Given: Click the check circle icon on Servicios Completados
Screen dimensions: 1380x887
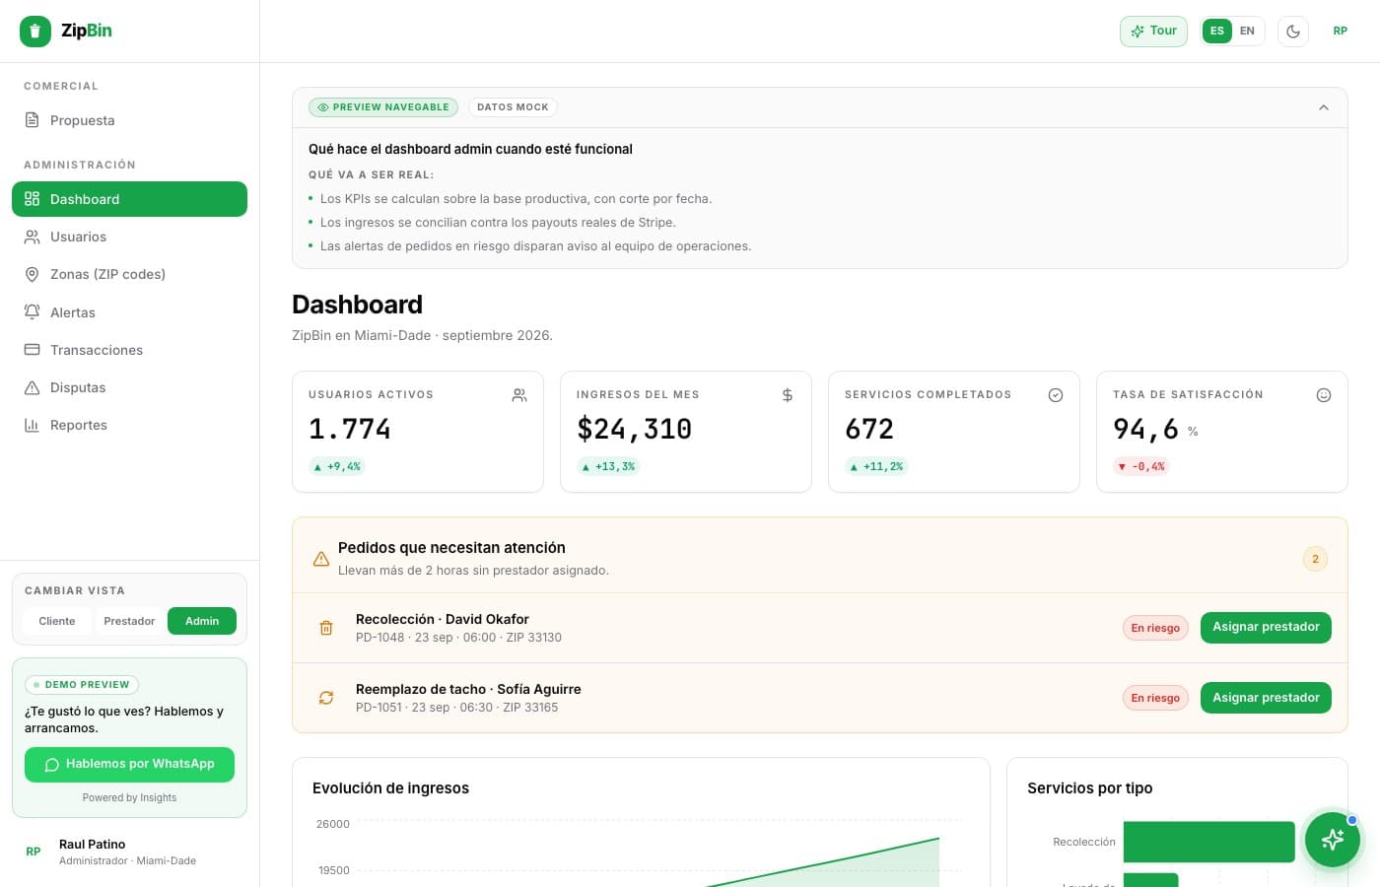Looking at the screenshot, I should pyautogui.click(x=1056, y=395).
